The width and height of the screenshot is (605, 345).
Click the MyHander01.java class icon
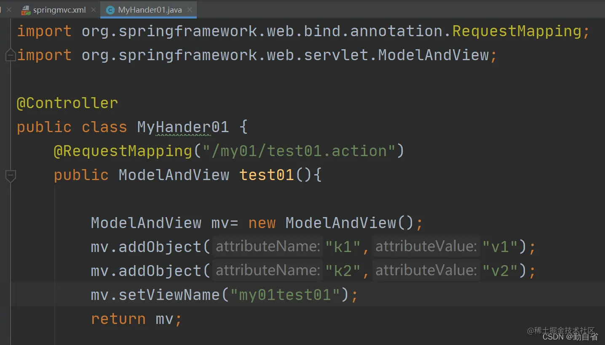[110, 10]
